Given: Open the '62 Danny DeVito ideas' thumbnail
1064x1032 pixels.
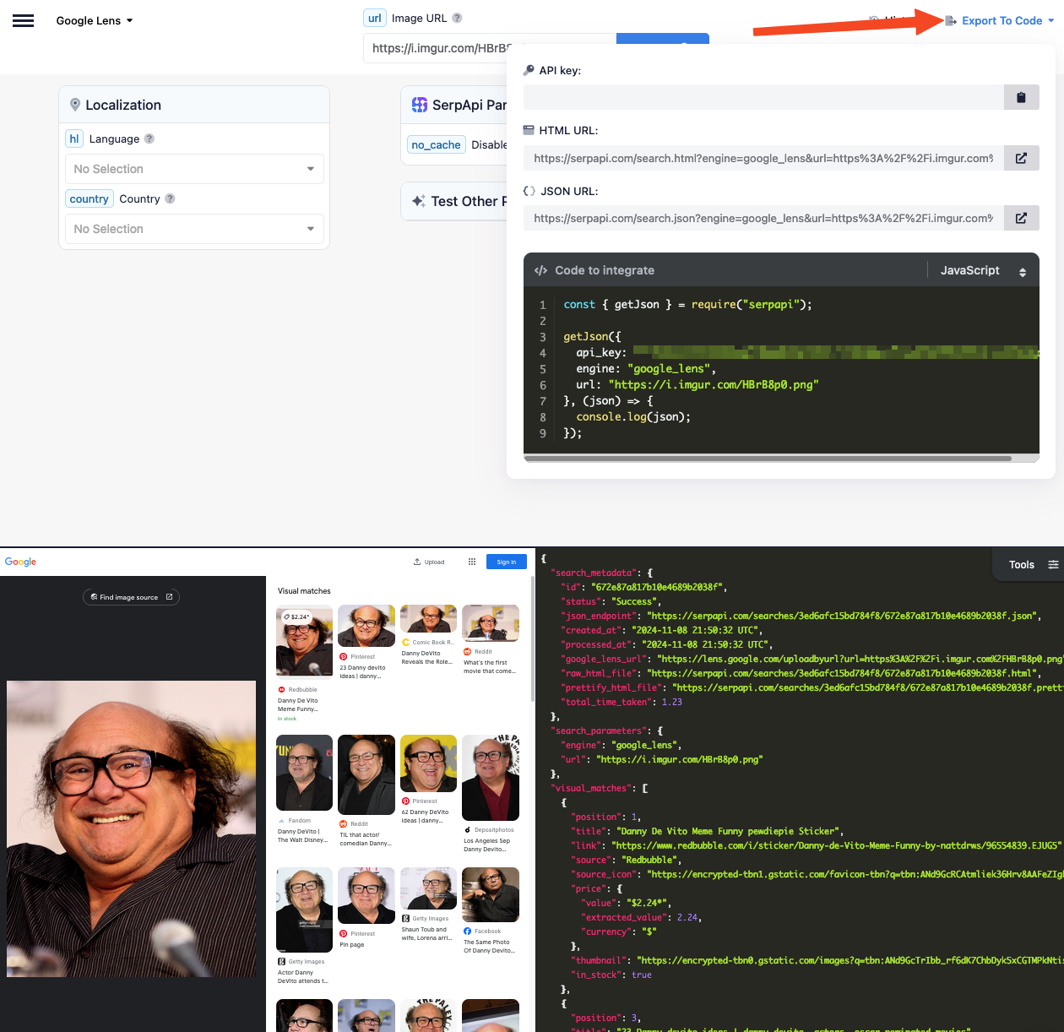Looking at the screenshot, I should pyautogui.click(x=429, y=763).
